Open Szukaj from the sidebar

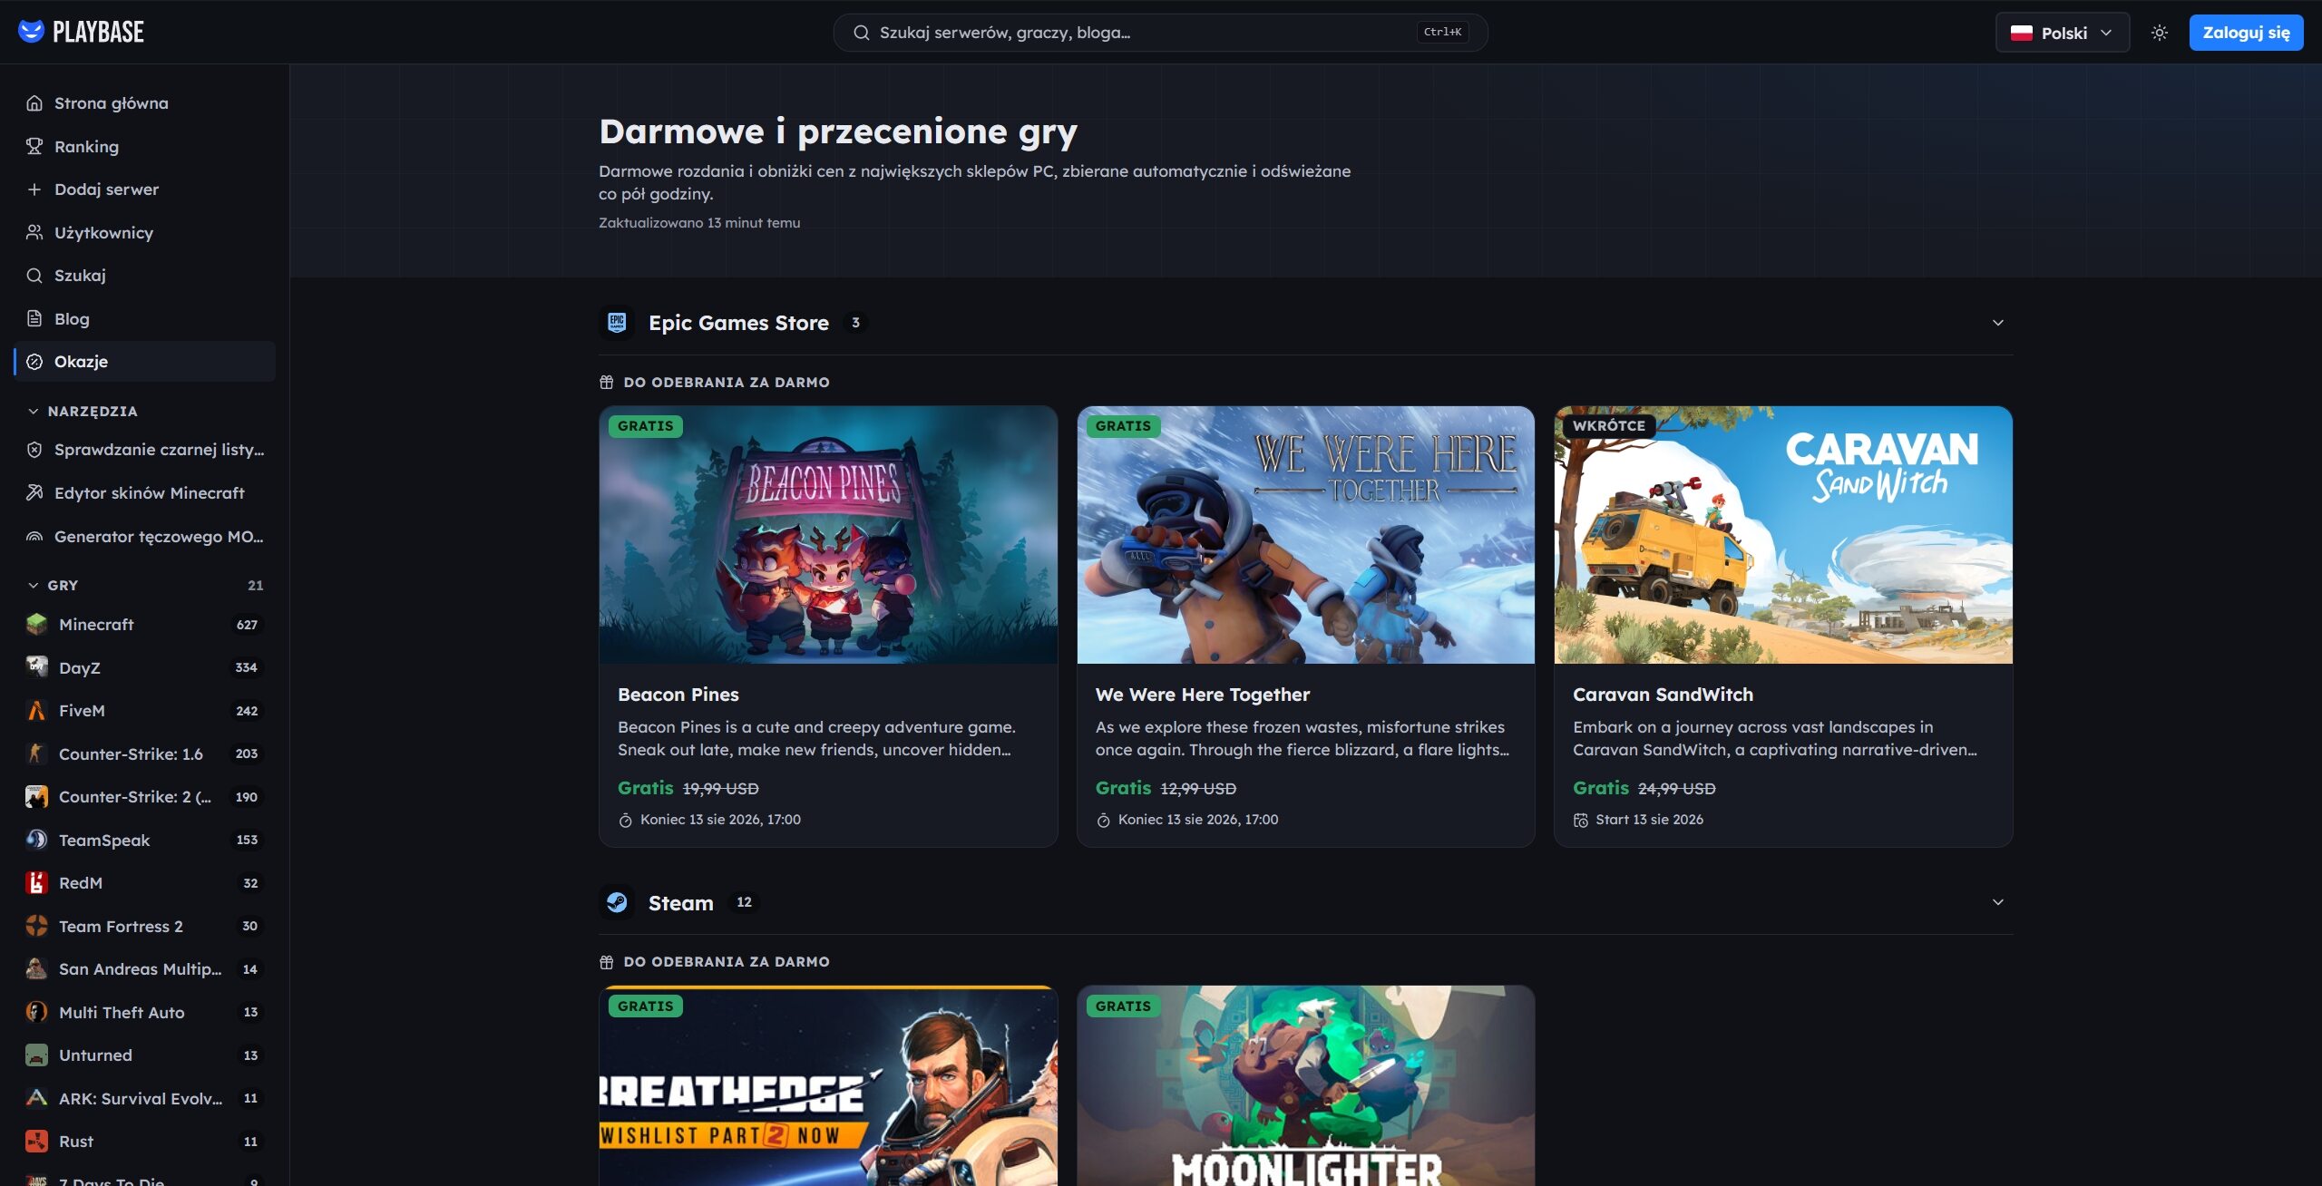point(145,276)
